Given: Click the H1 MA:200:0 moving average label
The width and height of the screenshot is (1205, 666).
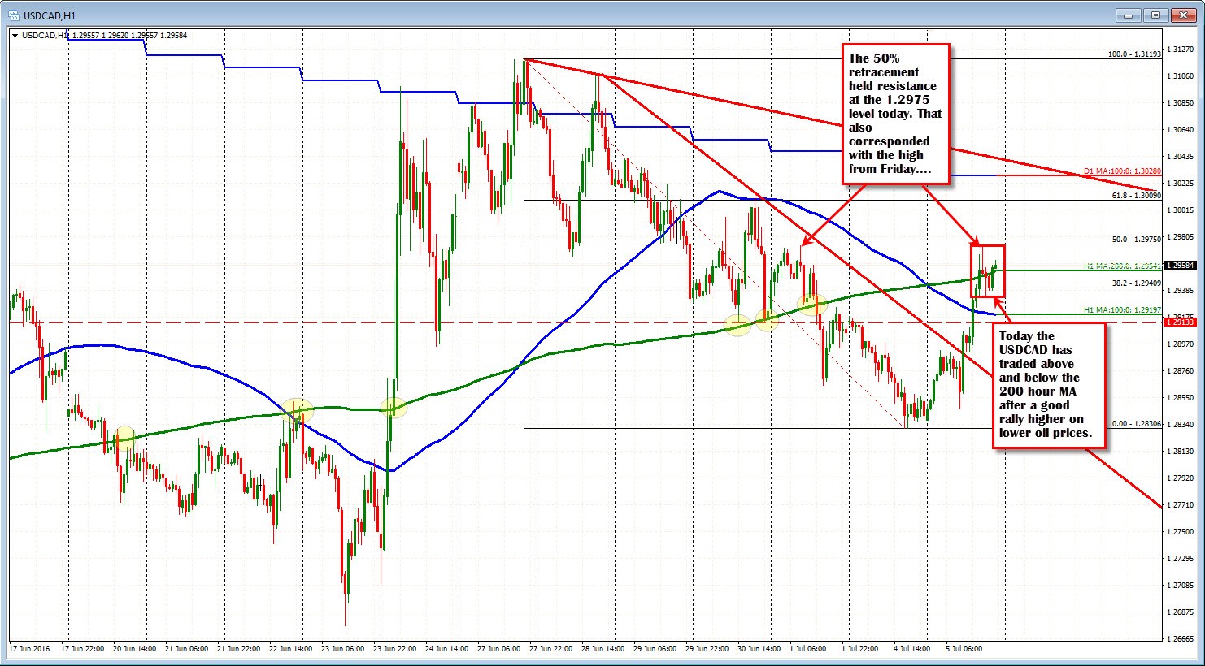Looking at the screenshot, I should [1122, 266].
